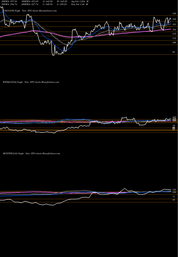Viewport: 178px width, 257px height.
Task: Click the 'Day Vol' reading
Action: pos(80,4)
